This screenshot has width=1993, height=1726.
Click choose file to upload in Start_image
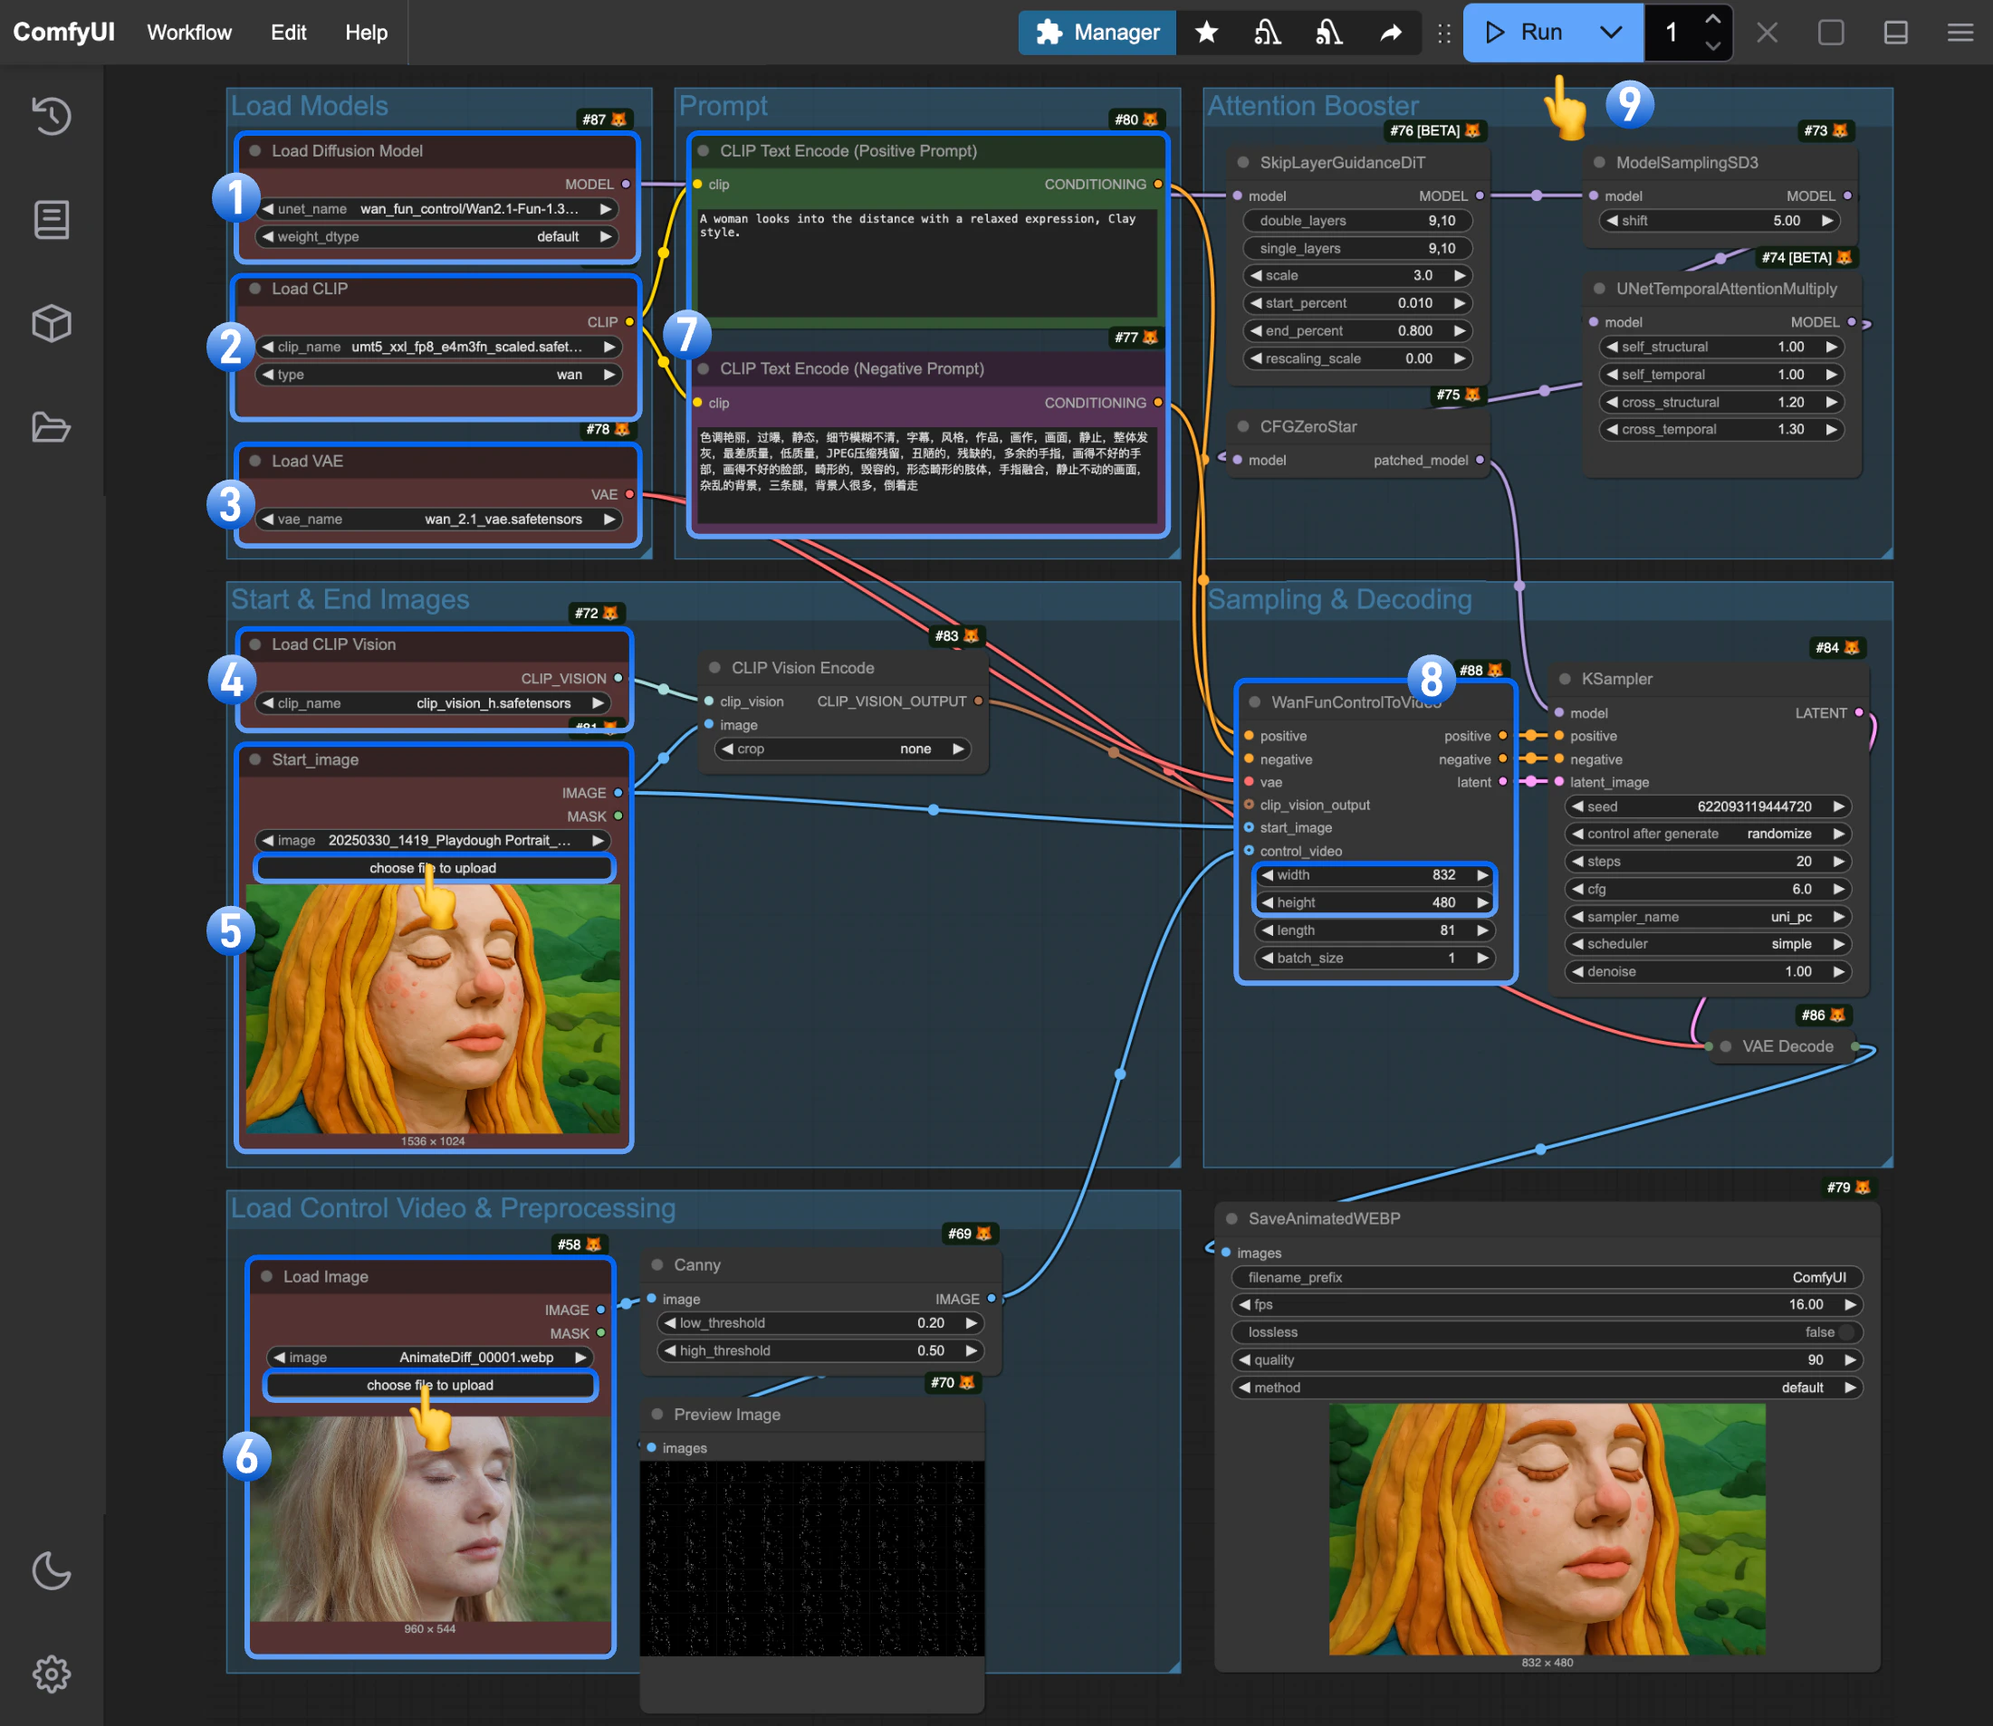pyautogui.click(x=434, y=867)
